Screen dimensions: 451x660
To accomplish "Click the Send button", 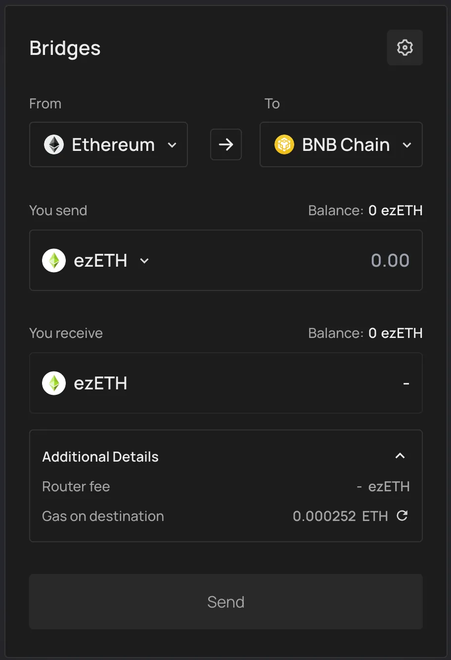I will coord(226,602).
